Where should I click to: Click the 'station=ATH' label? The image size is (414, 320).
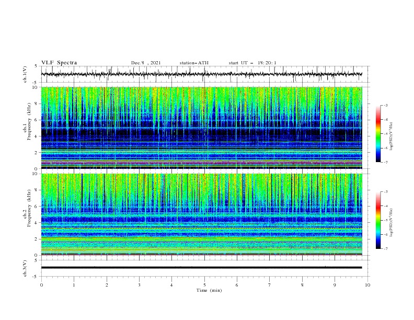coord(194,63)
